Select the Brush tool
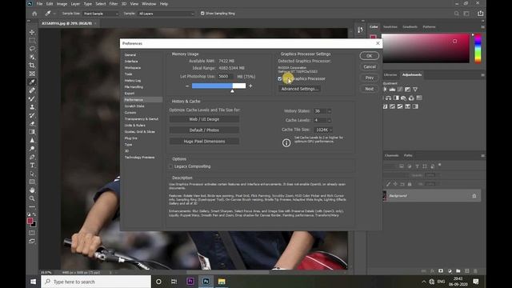Screen dimensions: 512x288 (x=32, y=98)
